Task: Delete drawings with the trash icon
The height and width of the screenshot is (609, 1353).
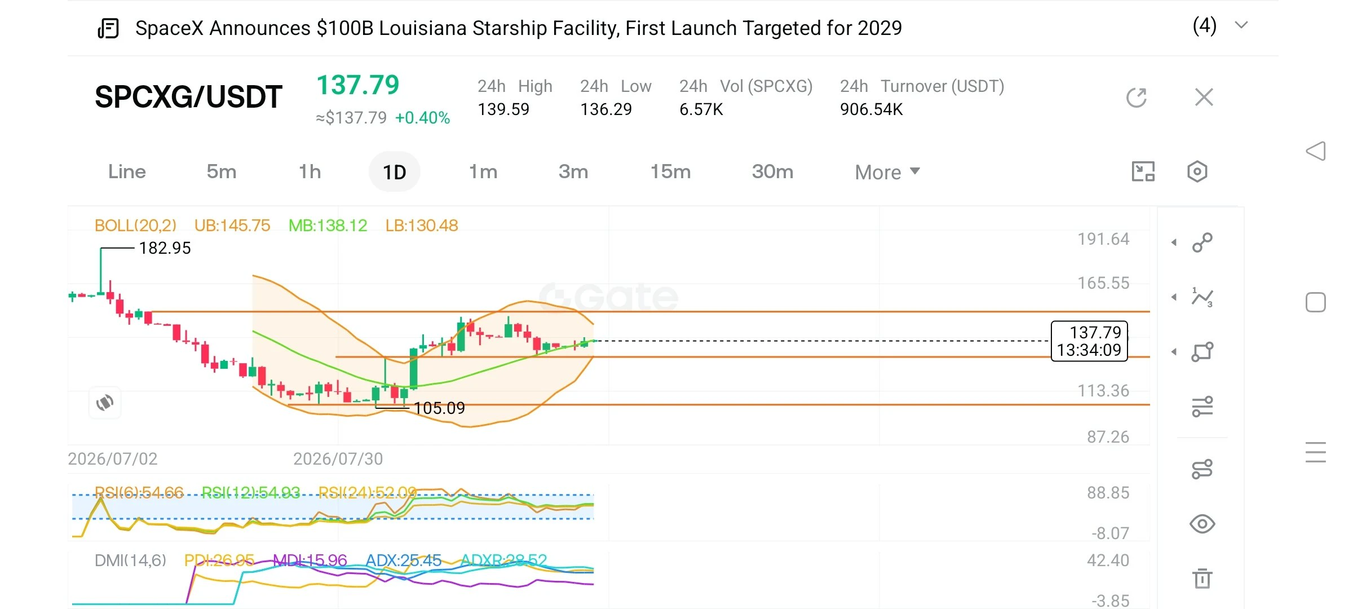Action: click(1202, 579)
